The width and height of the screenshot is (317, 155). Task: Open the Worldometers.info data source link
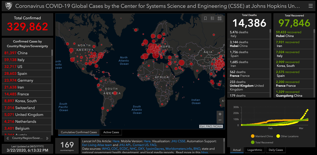click(178, 149)
